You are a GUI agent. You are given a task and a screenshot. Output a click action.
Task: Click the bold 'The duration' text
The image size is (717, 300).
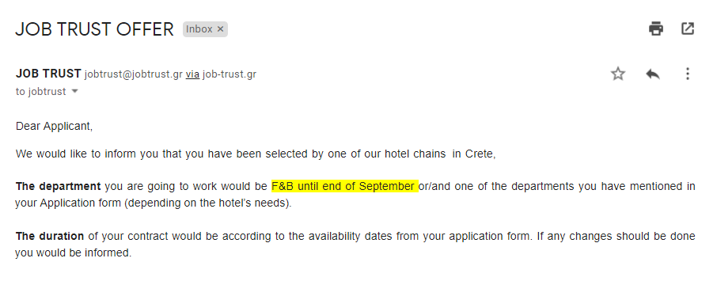click(x=49, y=236)
